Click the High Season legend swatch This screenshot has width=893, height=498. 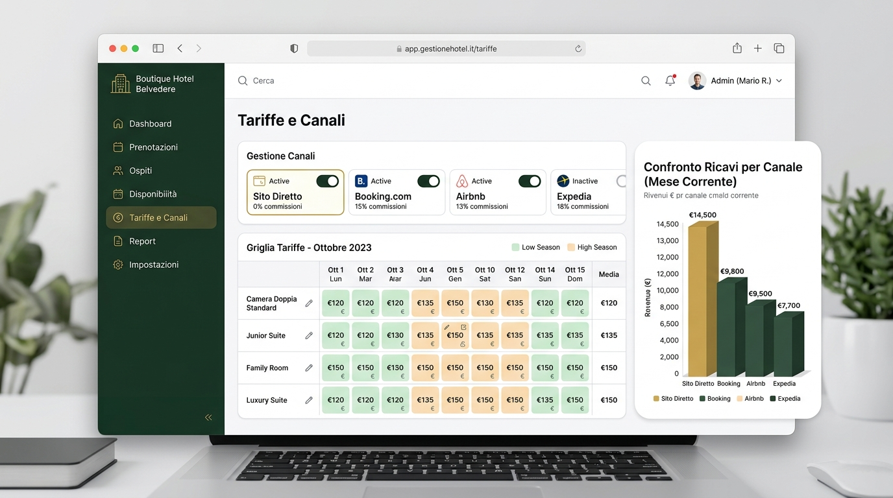point(571,248)
